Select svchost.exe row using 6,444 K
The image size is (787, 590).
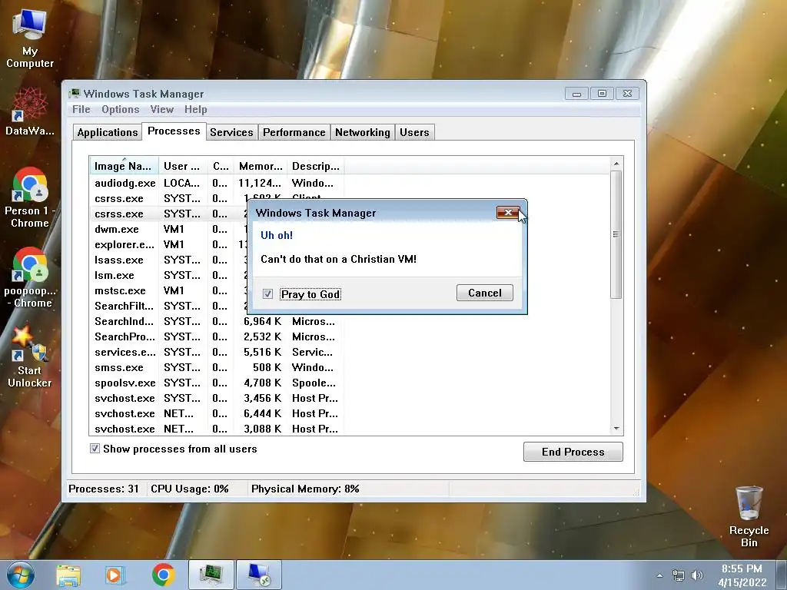(x=216, y=413)
